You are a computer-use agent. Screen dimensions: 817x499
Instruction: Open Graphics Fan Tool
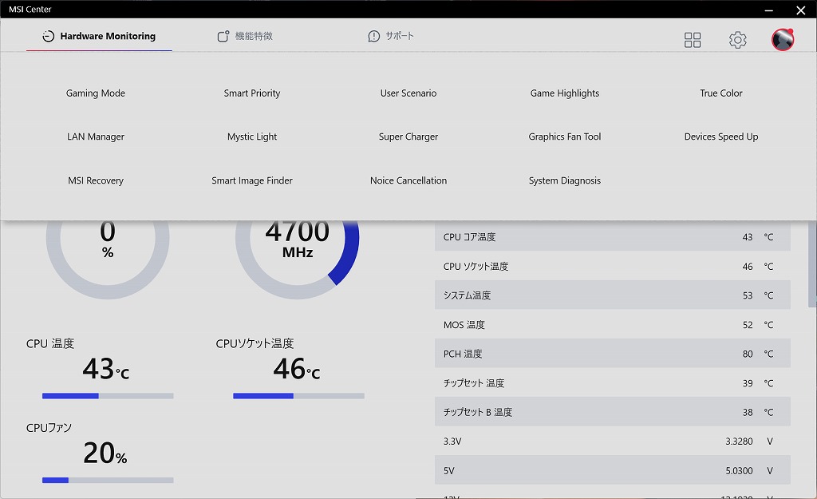[x=565, y=137]
